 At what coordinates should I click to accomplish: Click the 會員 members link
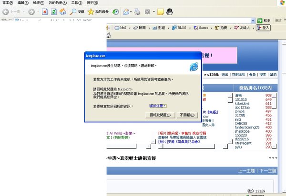252,75
